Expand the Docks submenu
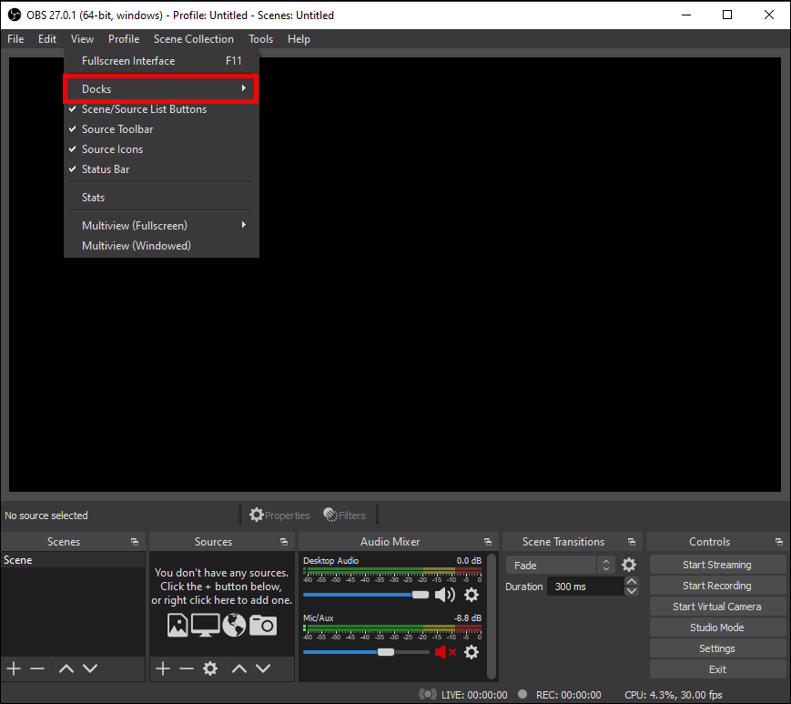 point(161,89)
